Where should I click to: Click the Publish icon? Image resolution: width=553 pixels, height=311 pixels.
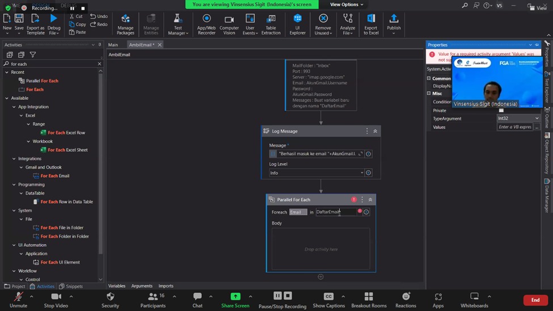coord(394,18)
